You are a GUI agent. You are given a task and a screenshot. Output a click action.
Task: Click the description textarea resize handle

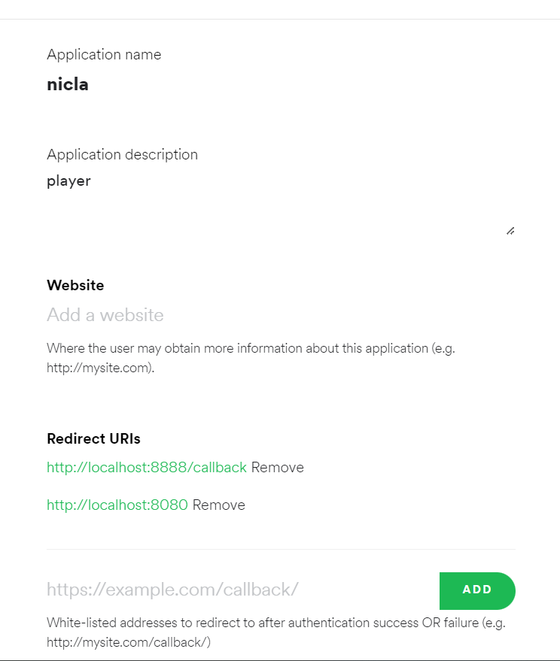pos(510,231)
